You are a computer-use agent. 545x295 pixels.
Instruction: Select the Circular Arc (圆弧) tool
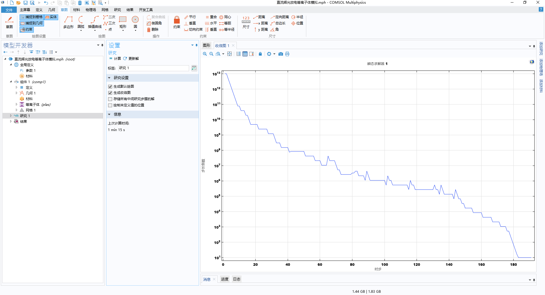(x=81, y=22)
